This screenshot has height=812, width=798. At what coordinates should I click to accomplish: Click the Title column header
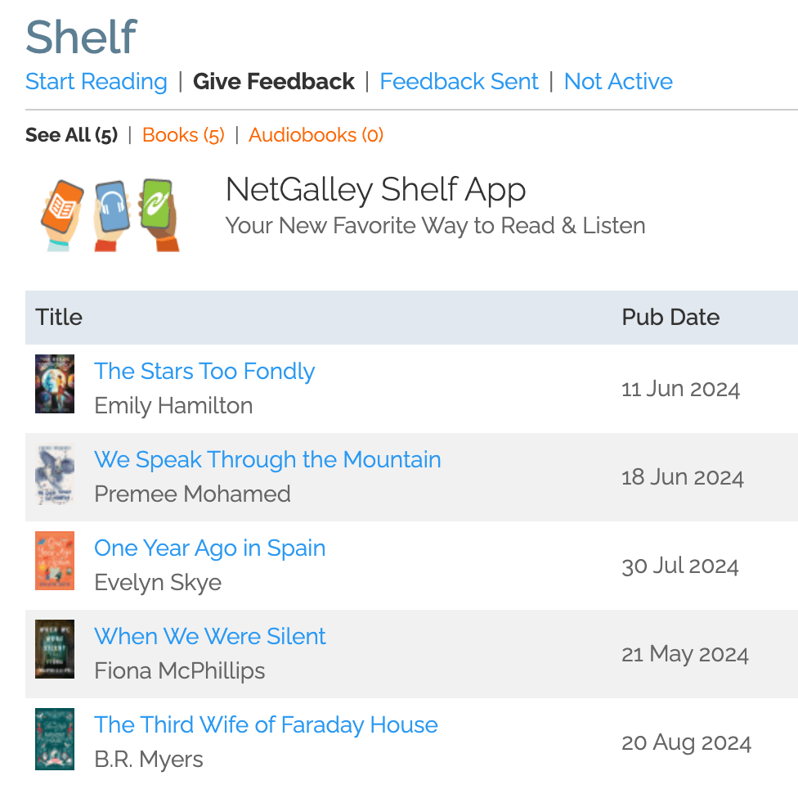59,318
